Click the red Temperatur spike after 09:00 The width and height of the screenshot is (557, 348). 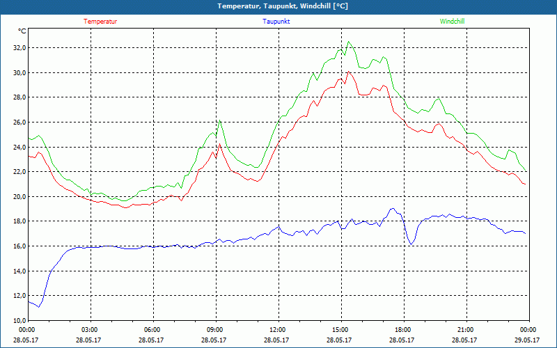click(219, 144)
